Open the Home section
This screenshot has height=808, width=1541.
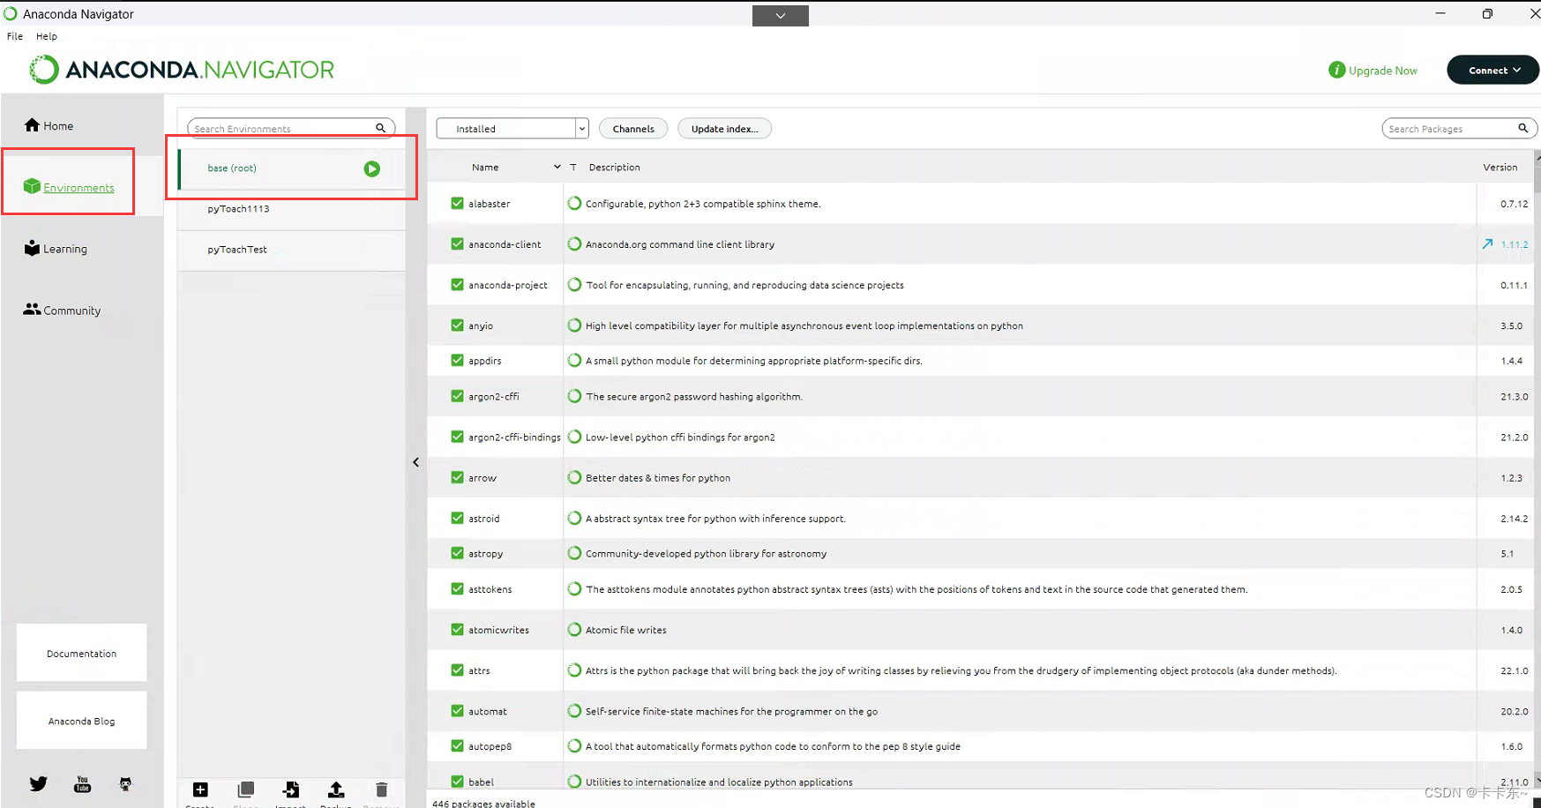click(x=49, y=125)
